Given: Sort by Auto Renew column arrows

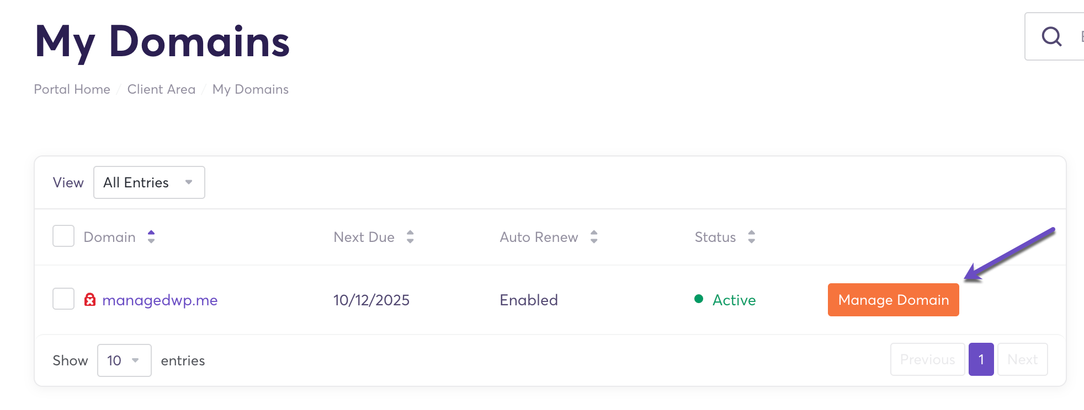Looking at the screenshot, I should pos(594,237).
